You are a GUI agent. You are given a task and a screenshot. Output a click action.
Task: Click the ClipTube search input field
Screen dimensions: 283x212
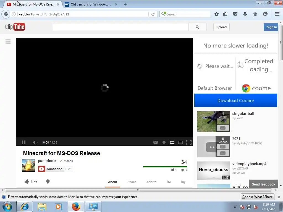120,27
